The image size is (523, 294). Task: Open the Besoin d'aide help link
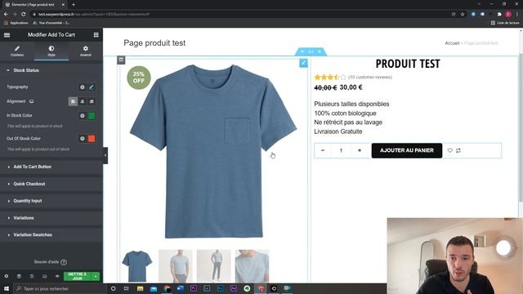tap(51, 262)
